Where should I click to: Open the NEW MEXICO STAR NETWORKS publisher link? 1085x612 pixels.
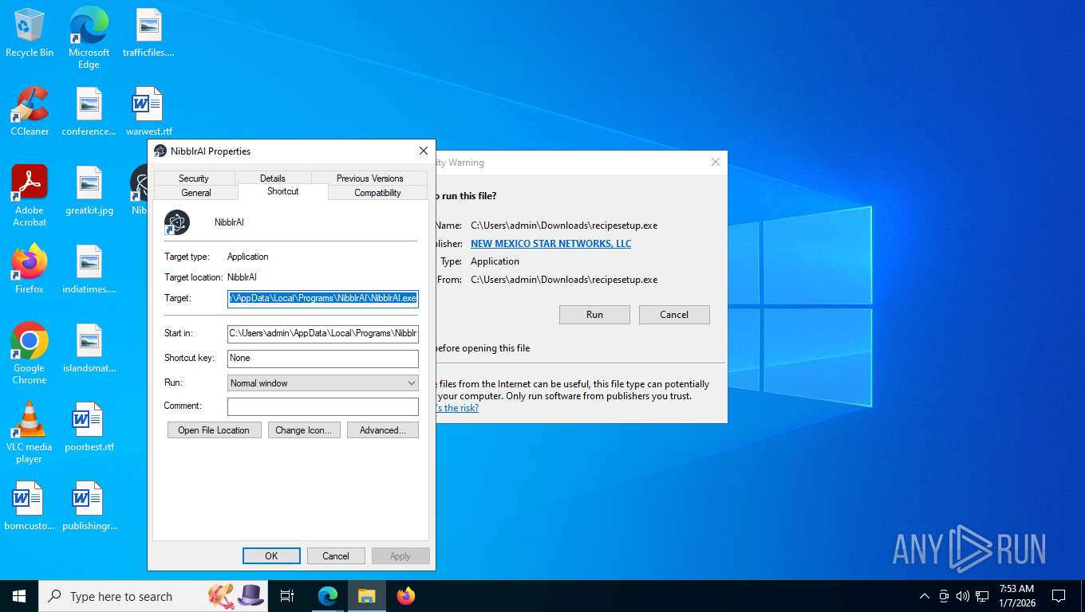(x=550, y=244)
